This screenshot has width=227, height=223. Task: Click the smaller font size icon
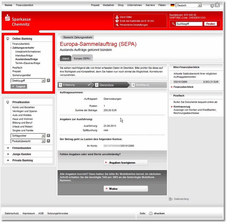[212, 6]
